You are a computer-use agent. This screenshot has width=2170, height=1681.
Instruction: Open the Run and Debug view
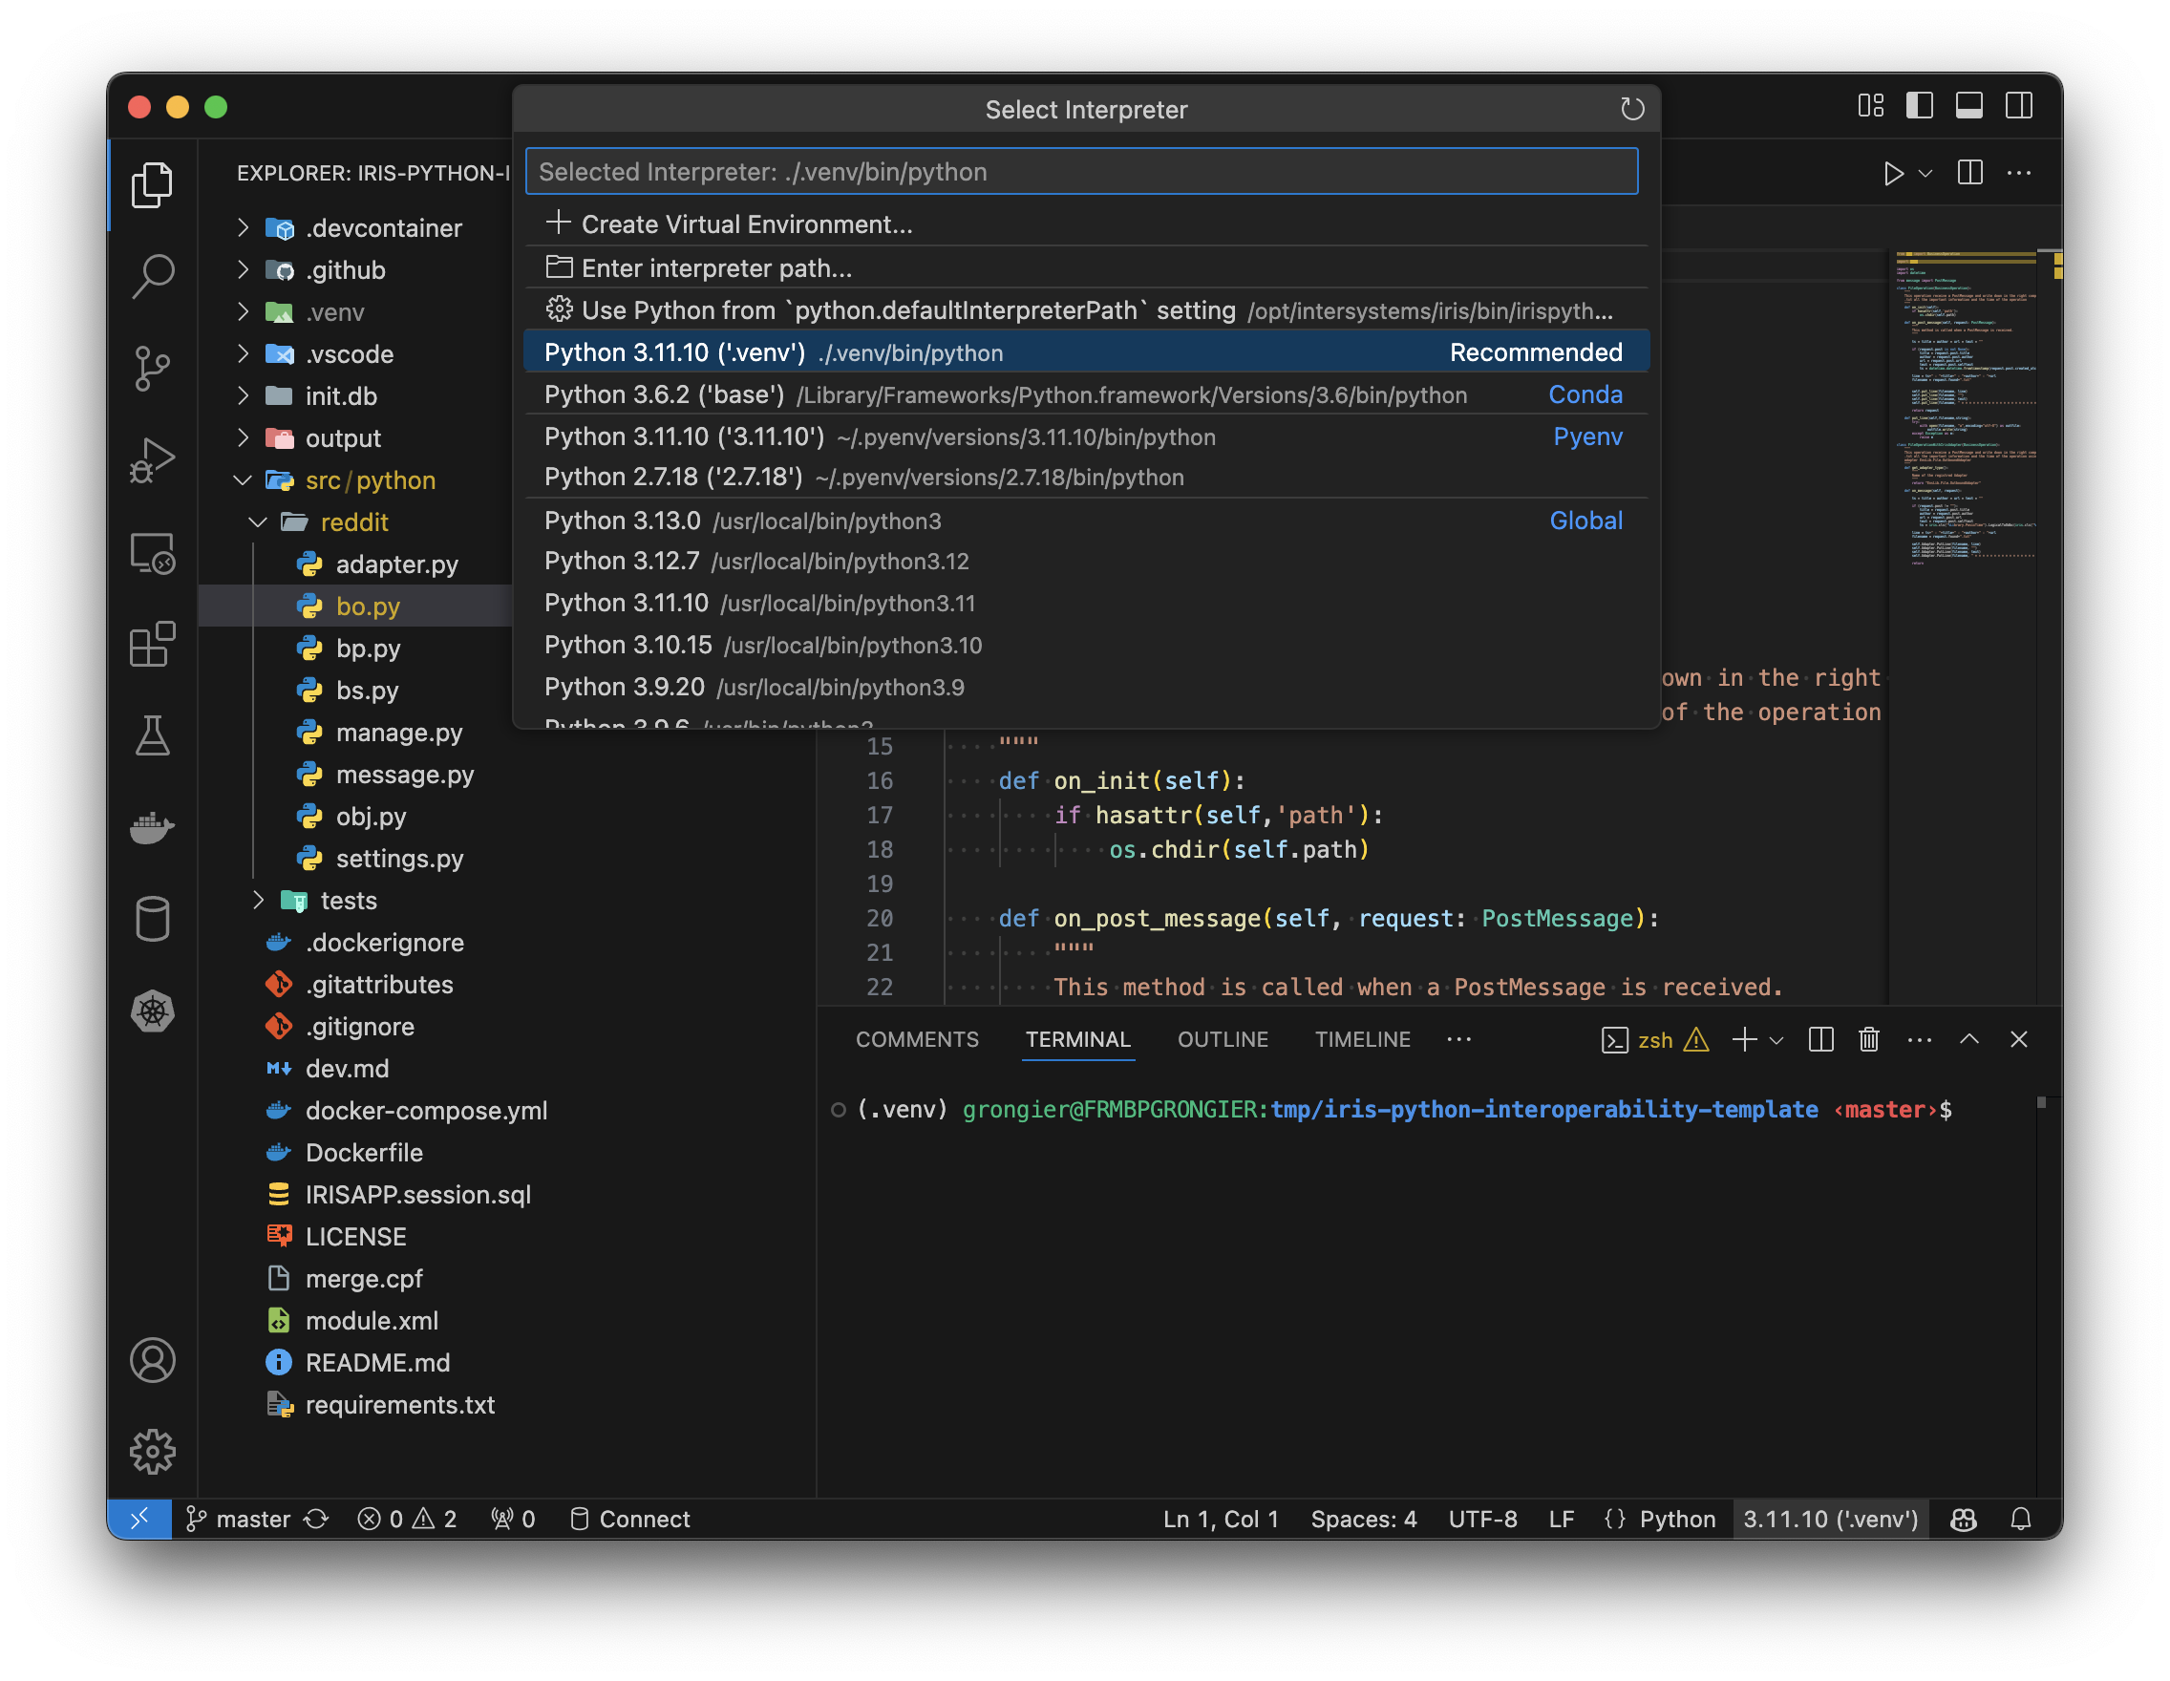point(152,461)
